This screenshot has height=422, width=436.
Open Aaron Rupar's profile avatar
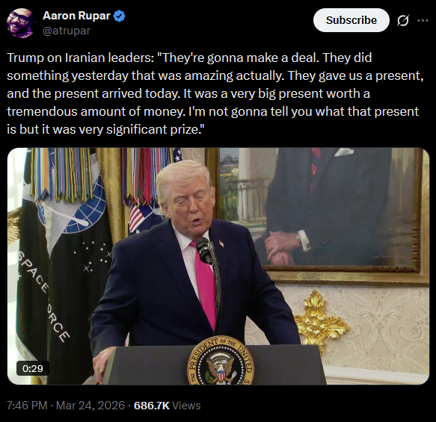21,22
